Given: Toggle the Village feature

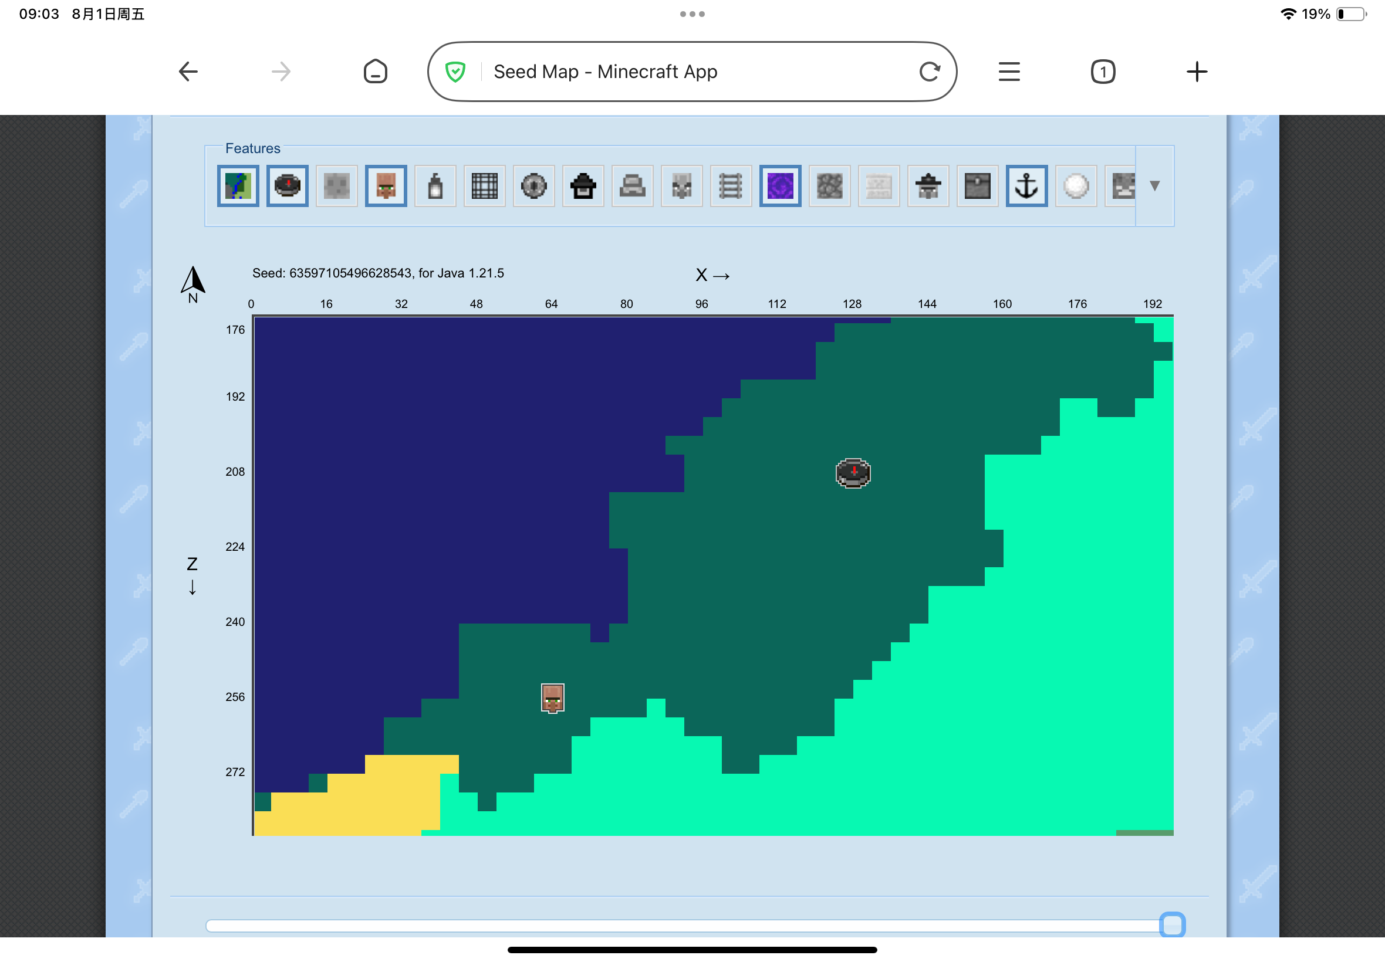Looking at the screenshot, I should coord(386,185).
